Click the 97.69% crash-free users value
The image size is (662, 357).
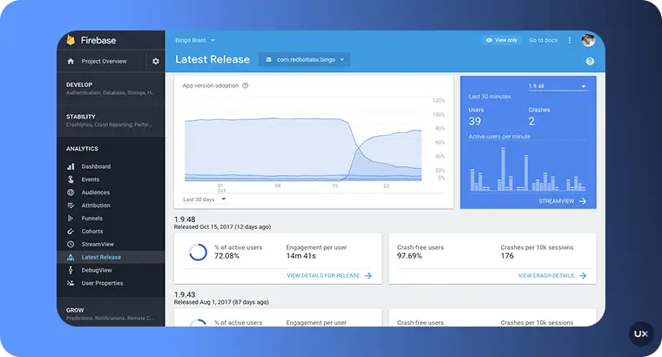(409, 256)
